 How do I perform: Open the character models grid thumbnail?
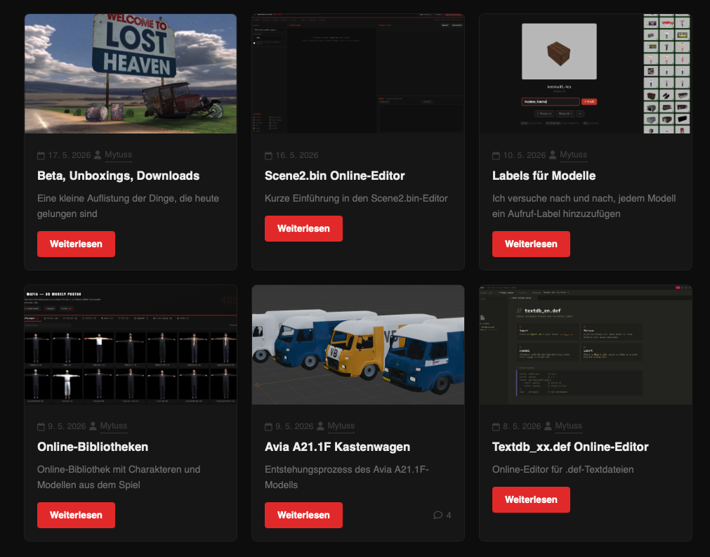point(131,345)
